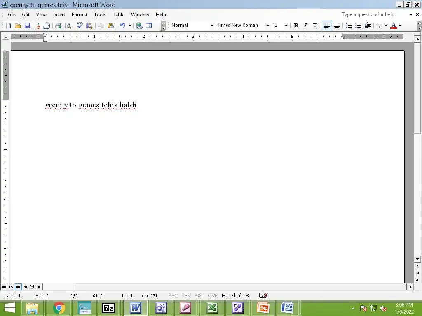Click the Paste toolbar icon
This screenshot has height=316, width=422.
tap(110, 26)
